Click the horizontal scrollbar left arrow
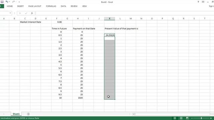Screen dimensions: 214x120 click(134, 114)
